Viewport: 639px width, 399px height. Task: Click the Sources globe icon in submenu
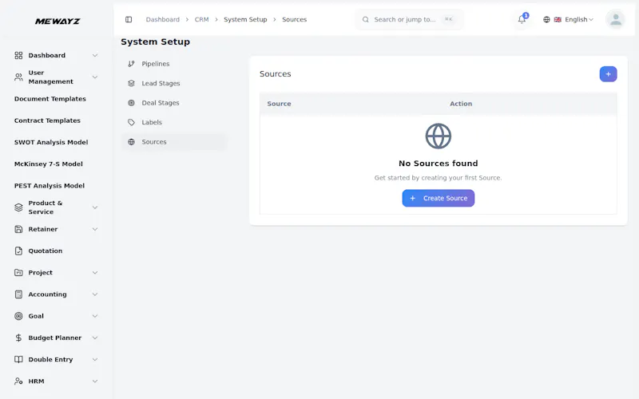131,142
